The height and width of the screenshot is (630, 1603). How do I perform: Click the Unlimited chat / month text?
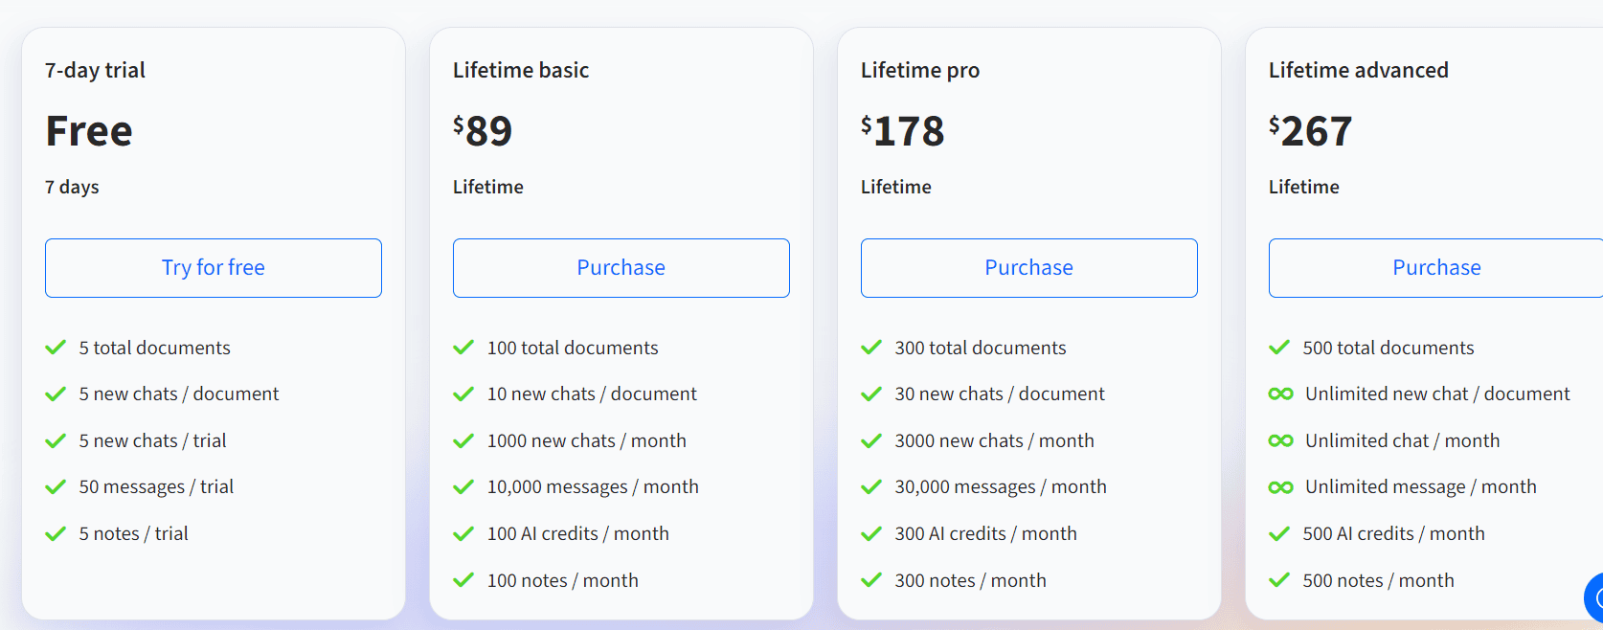(x=1403, y=440)
